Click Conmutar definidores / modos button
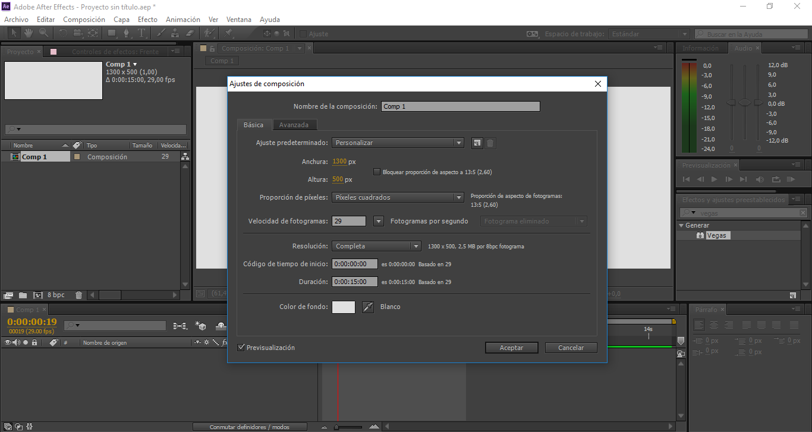 tap(250, 427)
